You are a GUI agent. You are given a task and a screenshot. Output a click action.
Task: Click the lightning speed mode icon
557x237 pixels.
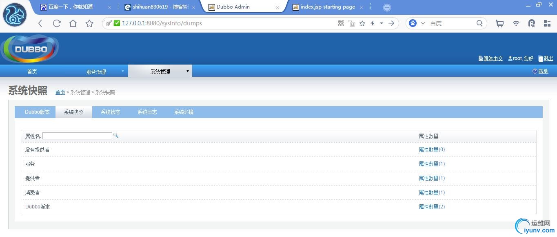pos(373,23)
